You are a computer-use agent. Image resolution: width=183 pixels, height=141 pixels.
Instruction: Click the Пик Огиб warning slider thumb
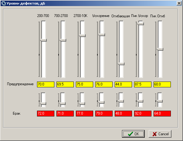pos(160,49)
